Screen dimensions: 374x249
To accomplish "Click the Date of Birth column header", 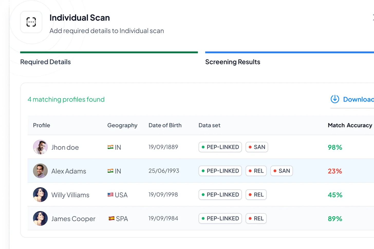I will click(x=165, y=125).
